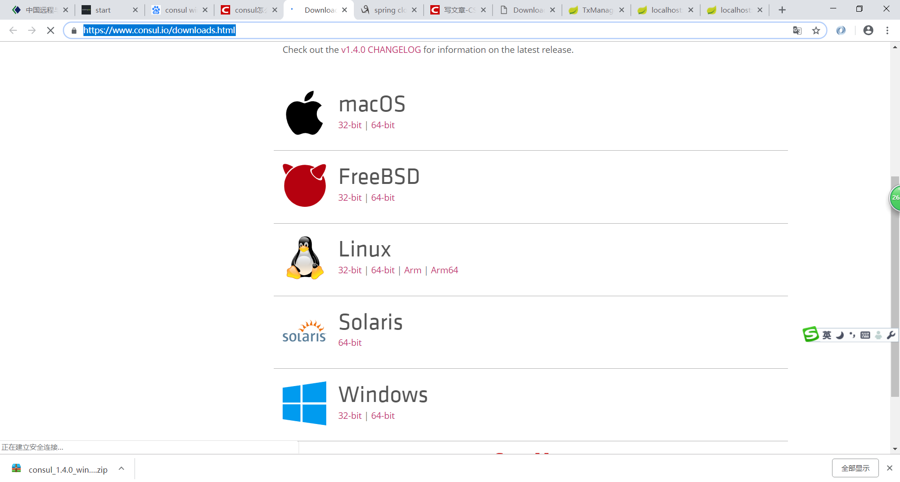Click the Solaris sun logo
The image size is (900, 482).
[x=304, y=330]
